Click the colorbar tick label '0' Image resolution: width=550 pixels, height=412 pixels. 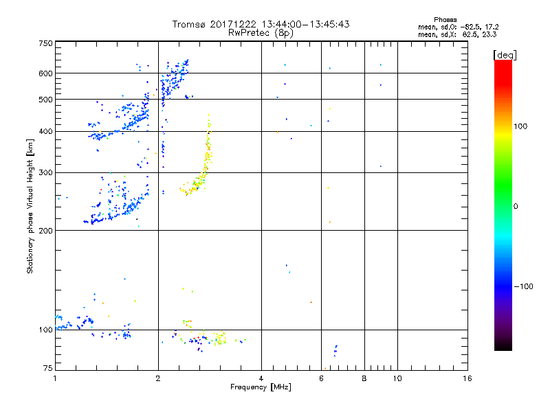click(x=516, y=206)
